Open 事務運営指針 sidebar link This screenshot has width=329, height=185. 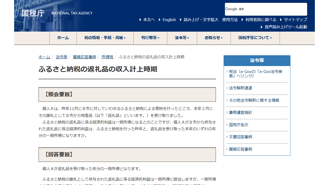[x=241, y=113]
